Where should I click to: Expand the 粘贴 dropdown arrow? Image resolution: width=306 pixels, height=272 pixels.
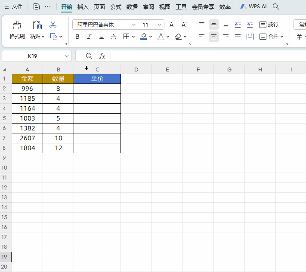point(43,37)
